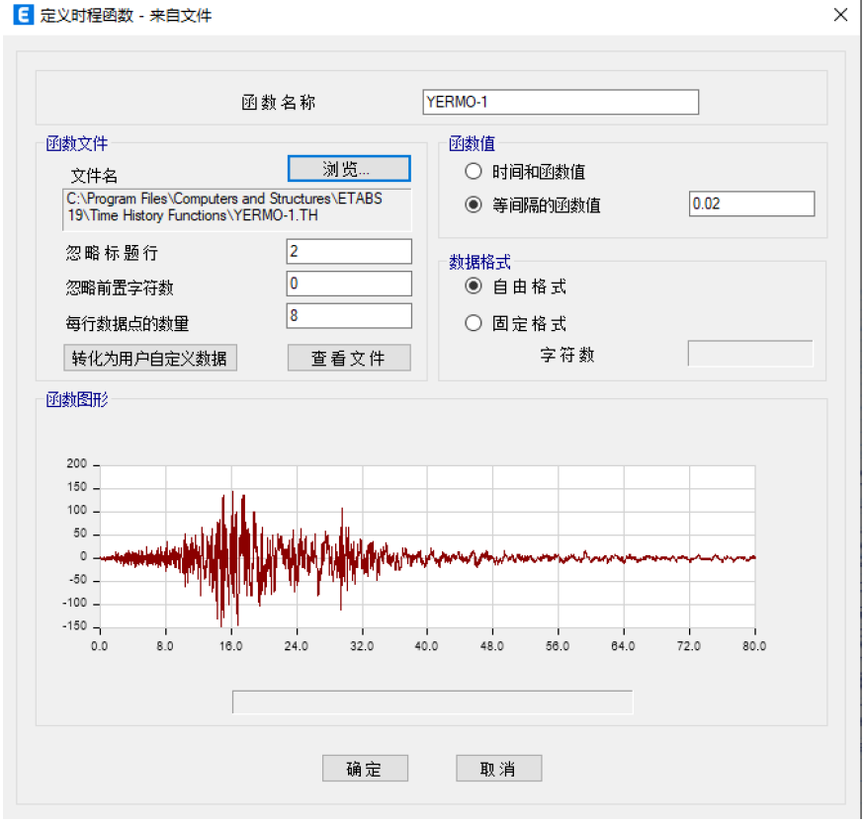Click 转化为用户自定义数据 button
This screenshot has width=865, height=823.
(x=149, y=358)
